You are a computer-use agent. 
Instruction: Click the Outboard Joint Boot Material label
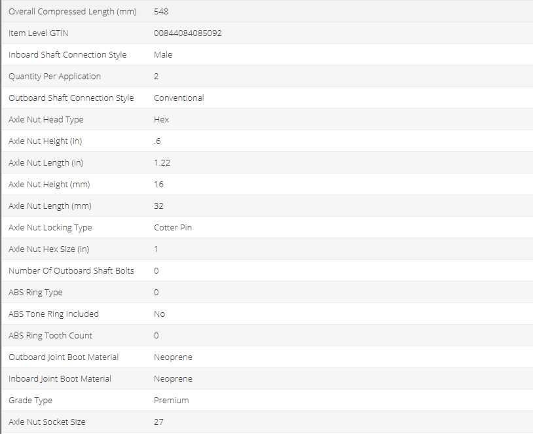tap(64, 357)
